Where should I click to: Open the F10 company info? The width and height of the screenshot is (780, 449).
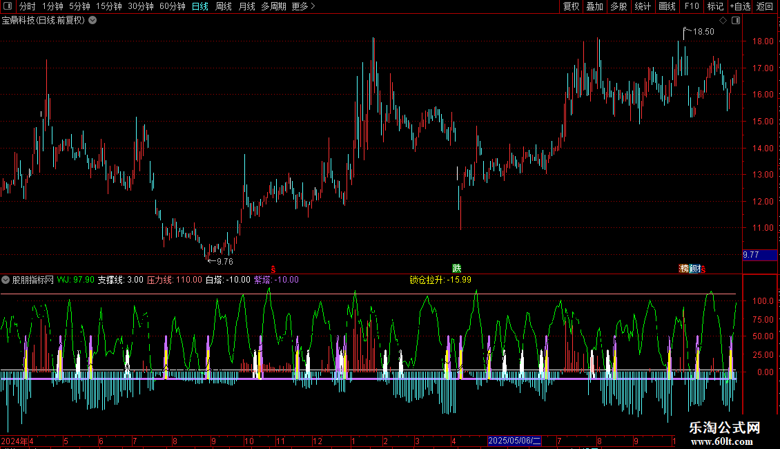[x=692, y=6]
